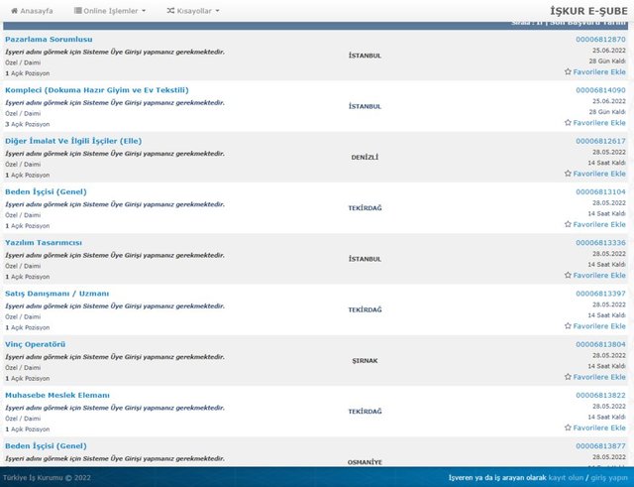Click favorite star for listing 00006812617
The image size is (634, 487).
coord(568,174)
